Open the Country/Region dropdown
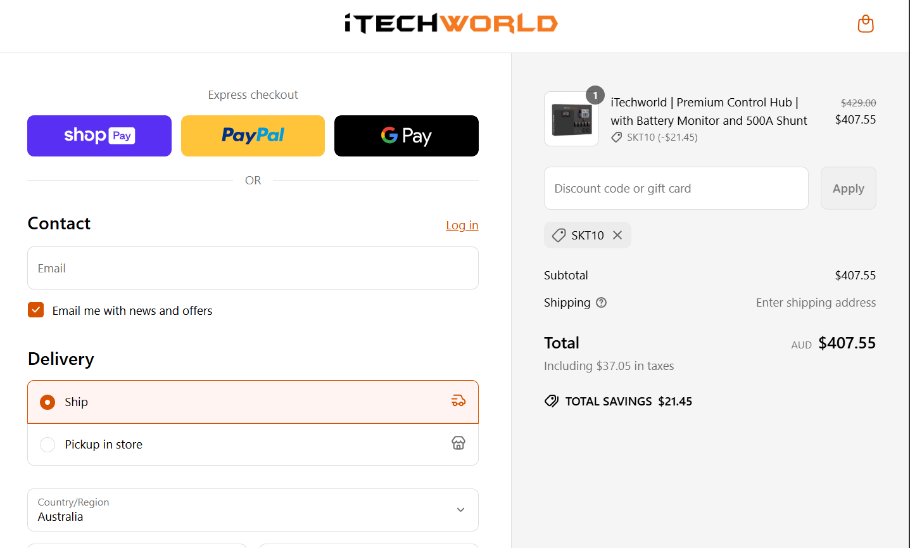 click(253, 510)
